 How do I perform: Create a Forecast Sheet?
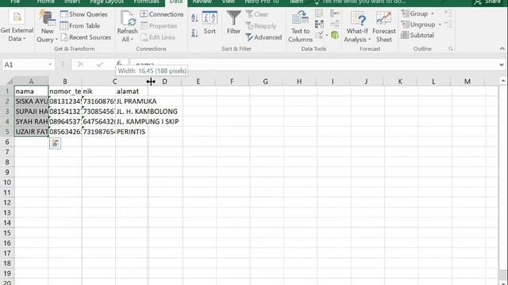pos(384,26)
